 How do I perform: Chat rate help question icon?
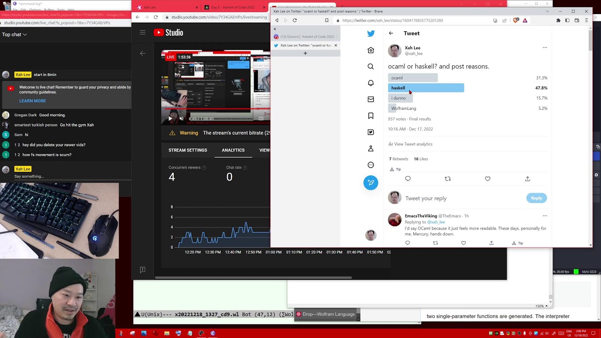click(x=245, y=168)
